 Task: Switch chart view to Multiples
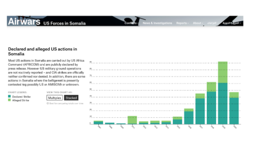[55, 98]
